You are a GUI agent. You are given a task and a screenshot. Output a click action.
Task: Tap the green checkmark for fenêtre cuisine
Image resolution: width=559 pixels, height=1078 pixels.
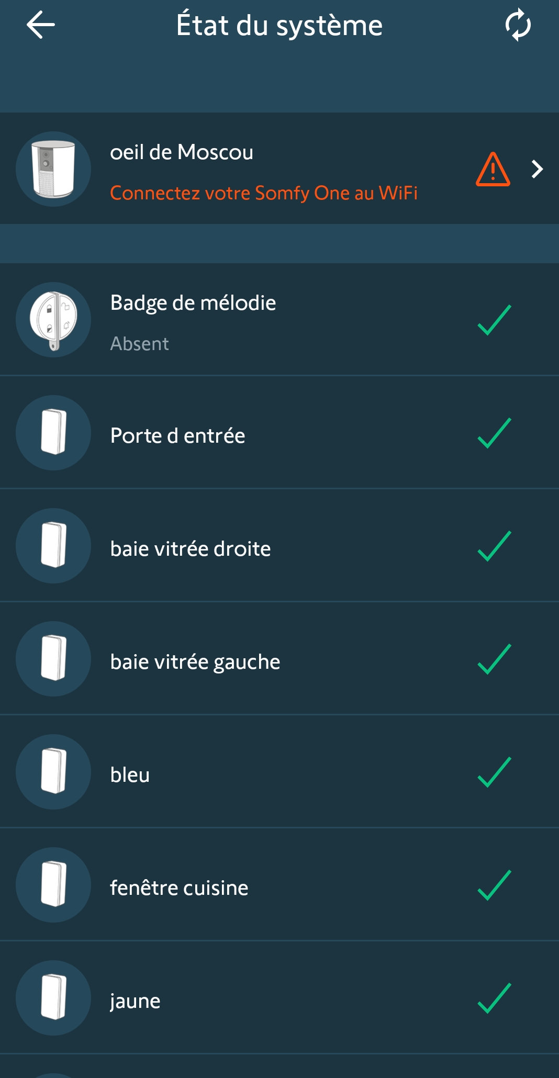point(494,885)
